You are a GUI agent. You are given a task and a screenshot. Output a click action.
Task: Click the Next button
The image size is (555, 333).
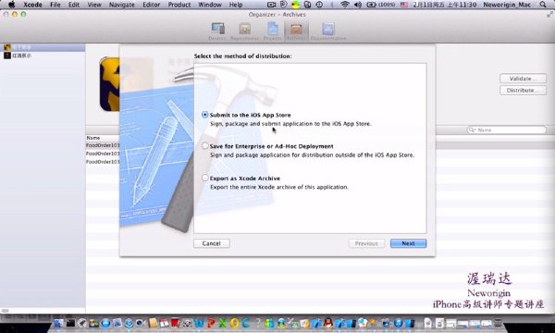click(x=408, y=243)
